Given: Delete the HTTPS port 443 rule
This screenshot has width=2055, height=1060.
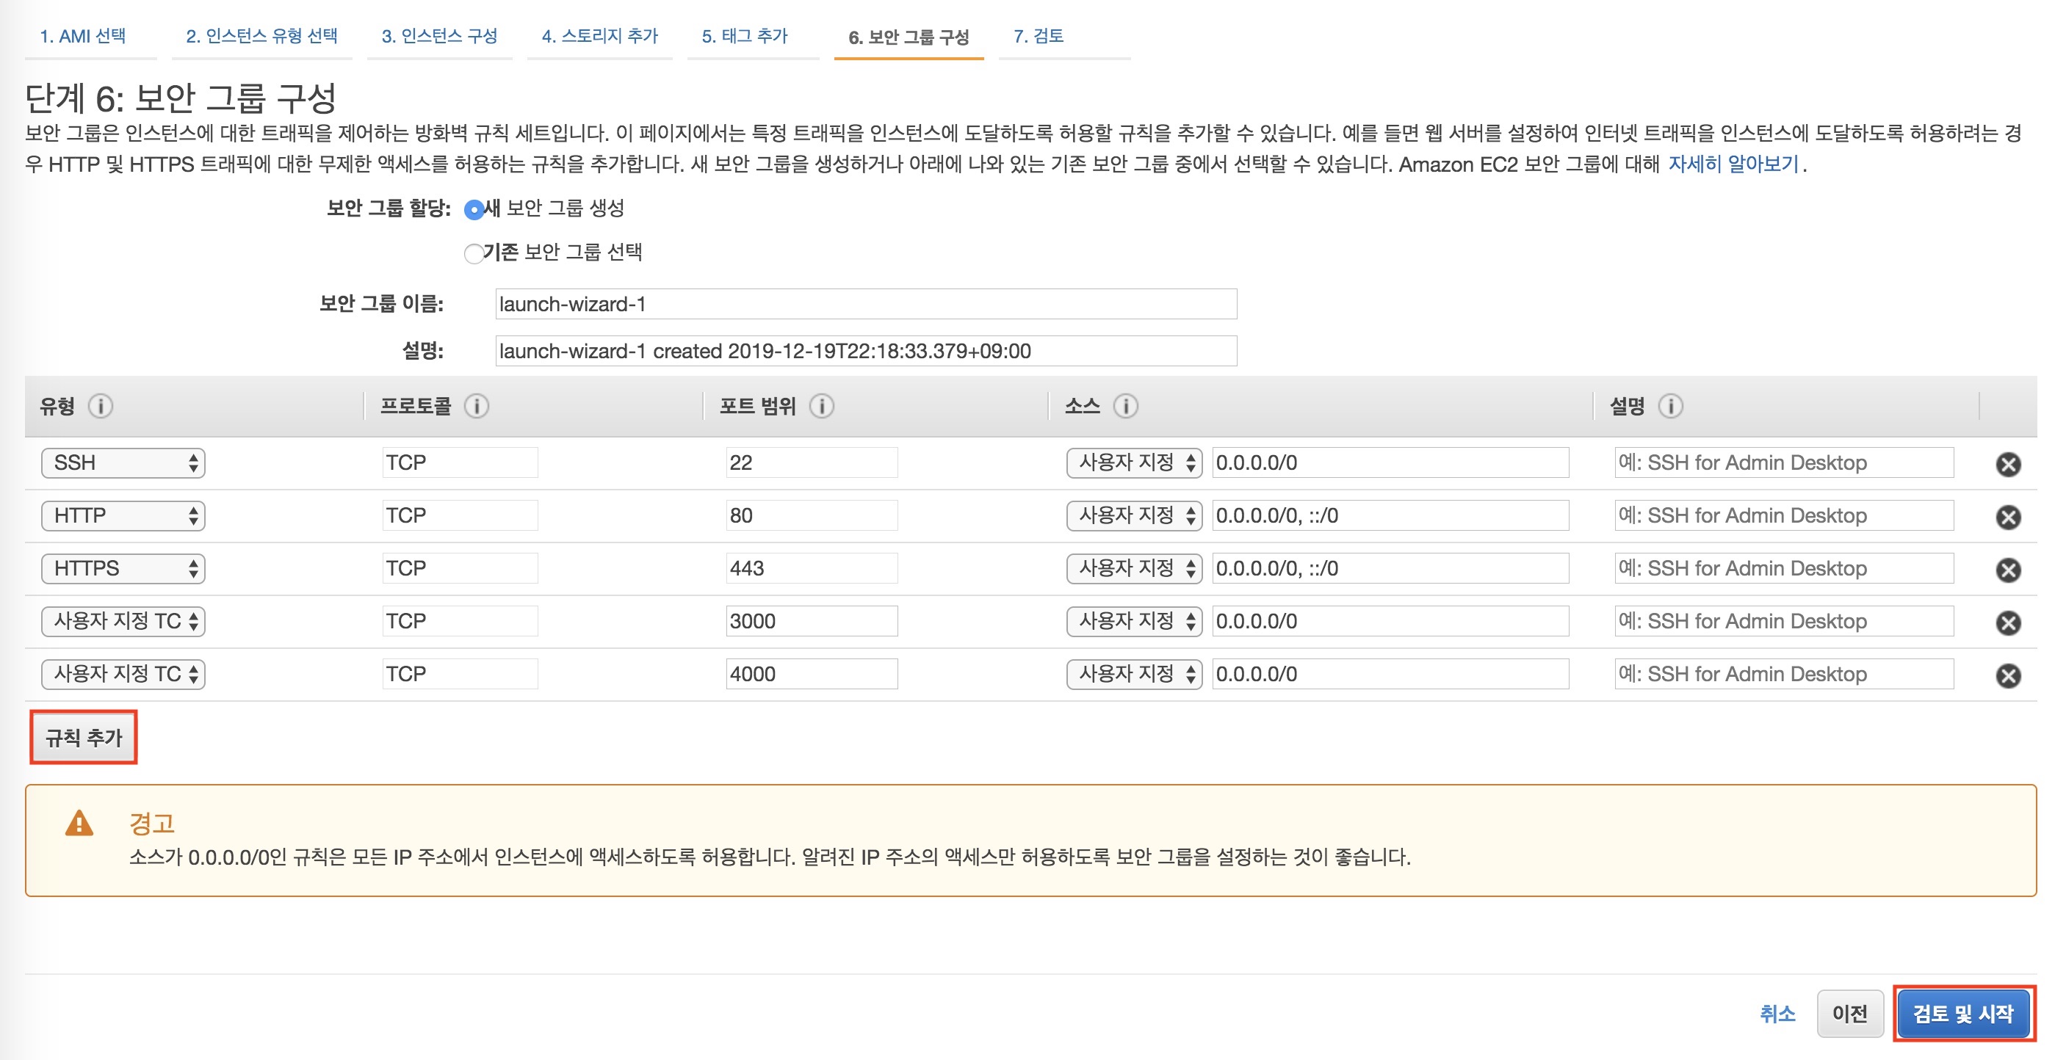Looking at the screenshot, I should point(2008,570).
